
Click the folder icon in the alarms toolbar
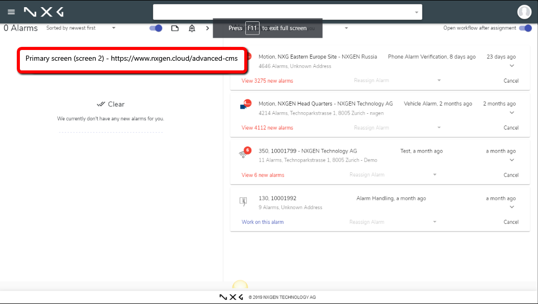[175, 28]
